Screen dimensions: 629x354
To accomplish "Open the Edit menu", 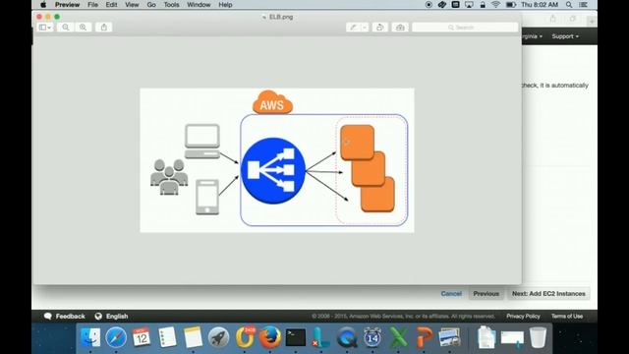I will (x=111, y=5).
